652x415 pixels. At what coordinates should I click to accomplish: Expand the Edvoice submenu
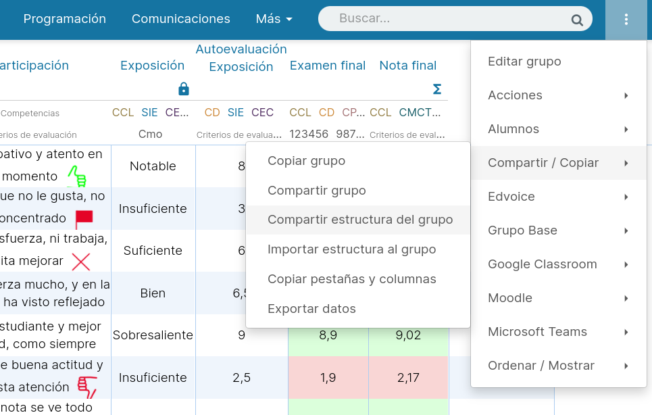coord(559,197)
